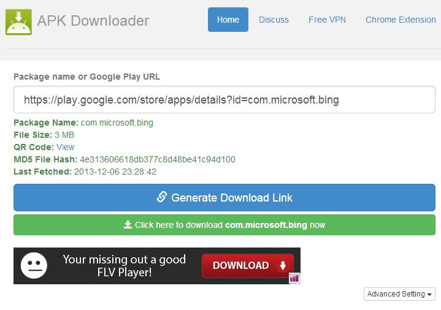Image resolution: width=441 pixels, height=310 pixels.
Task: Click the neutral face icon in ad banner
Action: click(34, 266)
